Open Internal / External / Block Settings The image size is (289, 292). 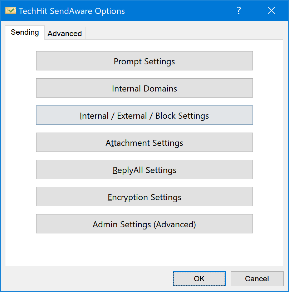[144, 115]
